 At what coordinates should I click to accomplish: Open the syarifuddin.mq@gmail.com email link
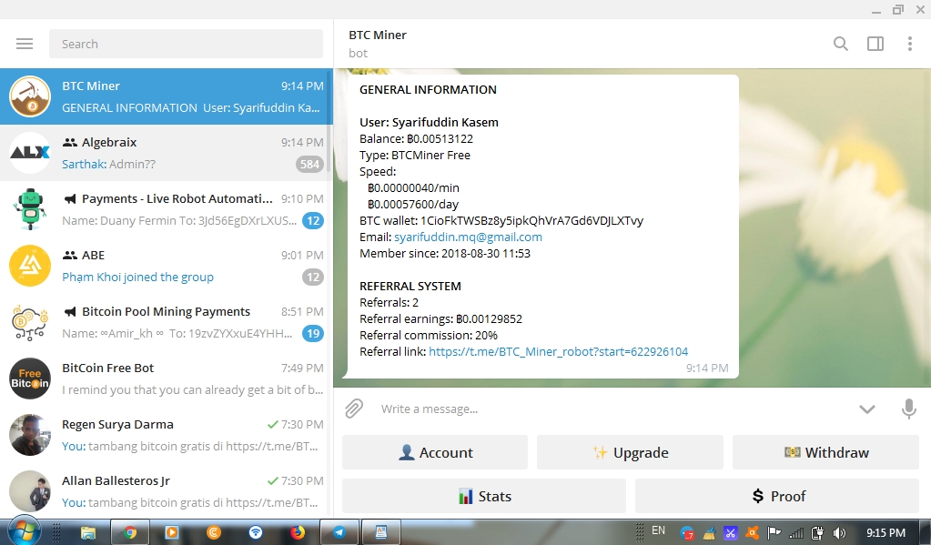click(x=468, y=237)
